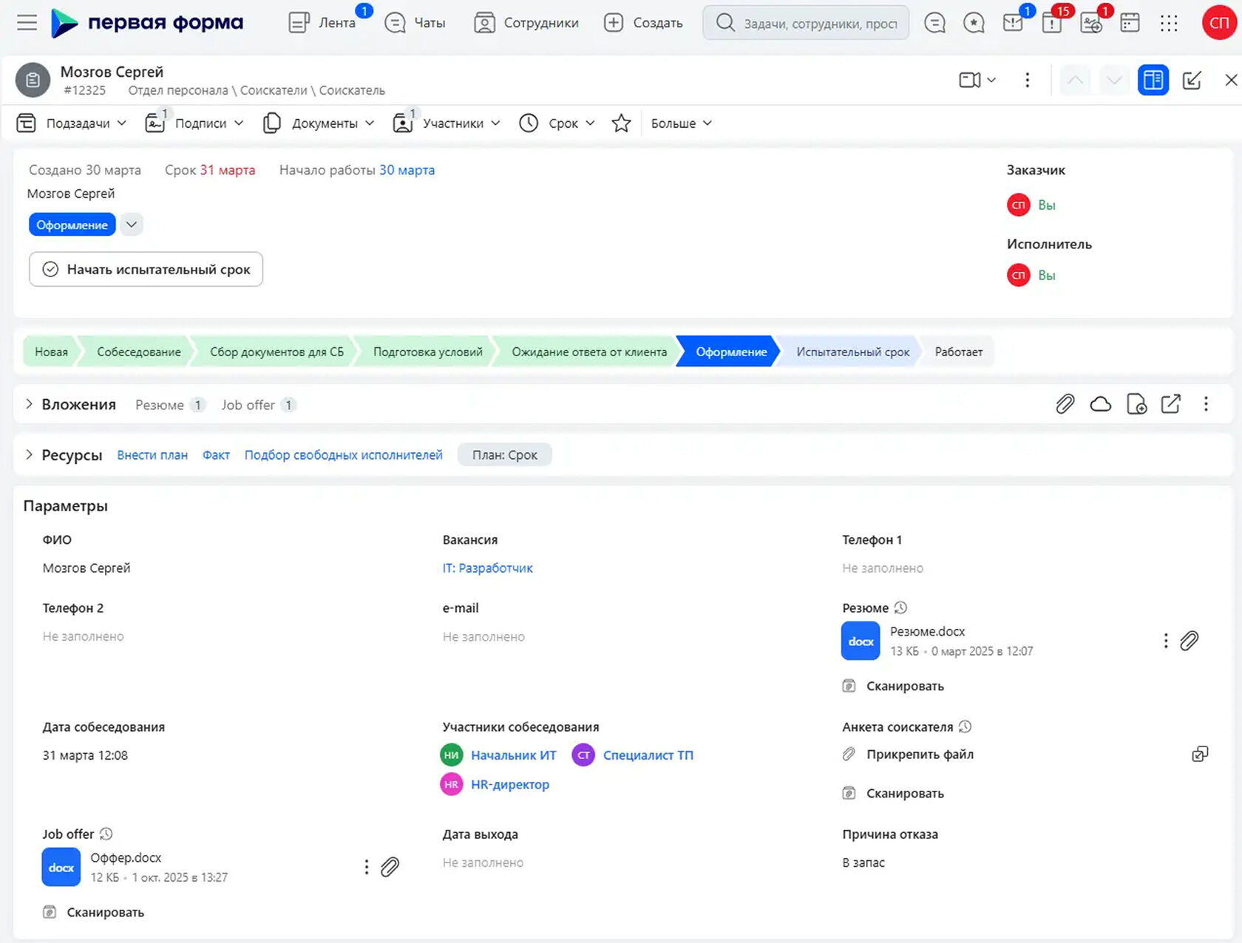Click the cloud storage icon in Вложения

point(1100,404)
